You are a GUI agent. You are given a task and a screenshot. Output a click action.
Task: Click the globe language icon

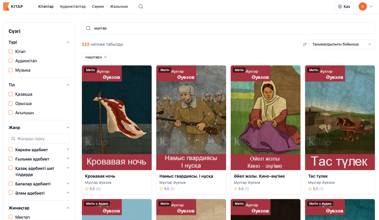[340, 6]
